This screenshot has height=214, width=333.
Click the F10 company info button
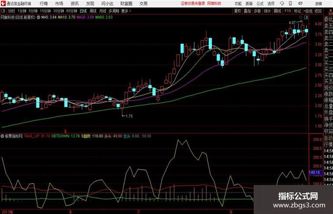[x=288, y=11]
